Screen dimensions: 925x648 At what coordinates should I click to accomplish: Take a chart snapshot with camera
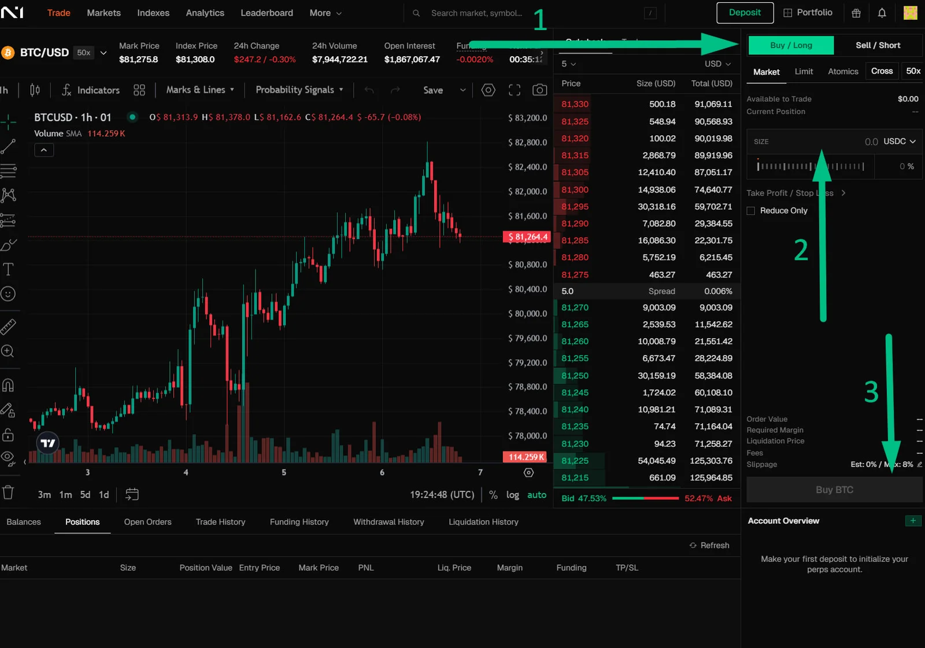coord(539,90)
